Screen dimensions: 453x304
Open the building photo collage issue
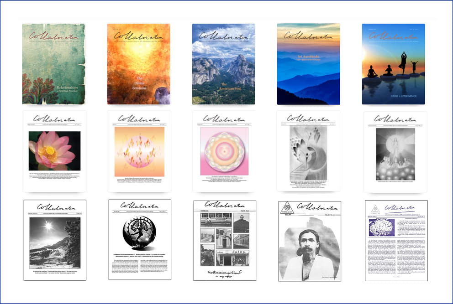coord(224,240)
